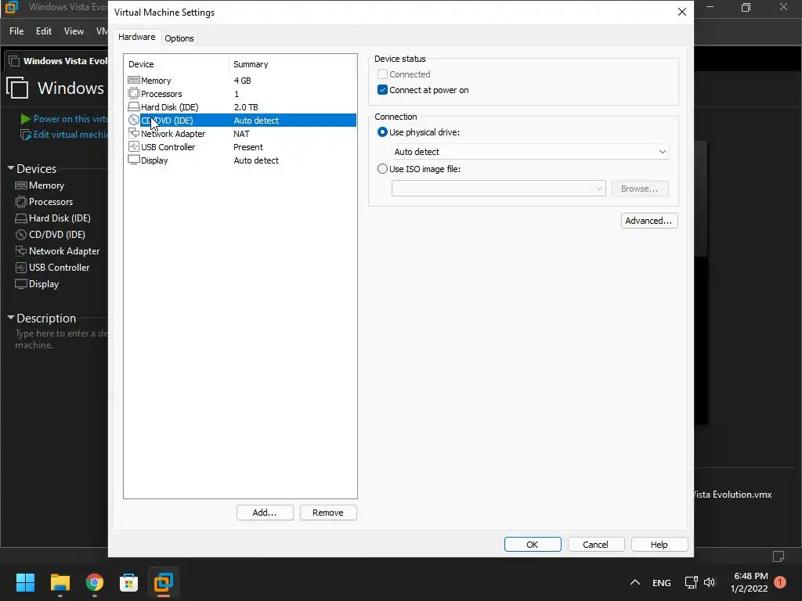
Task: Collapse the Devices section triangle
Action: coord(11,168)
